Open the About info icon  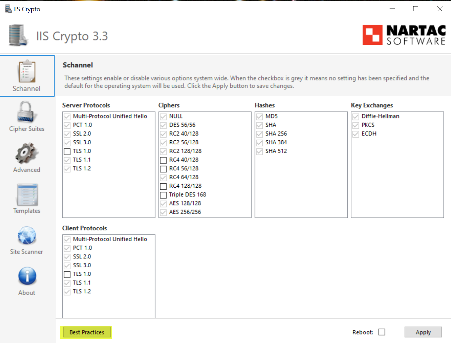[27, 276]
